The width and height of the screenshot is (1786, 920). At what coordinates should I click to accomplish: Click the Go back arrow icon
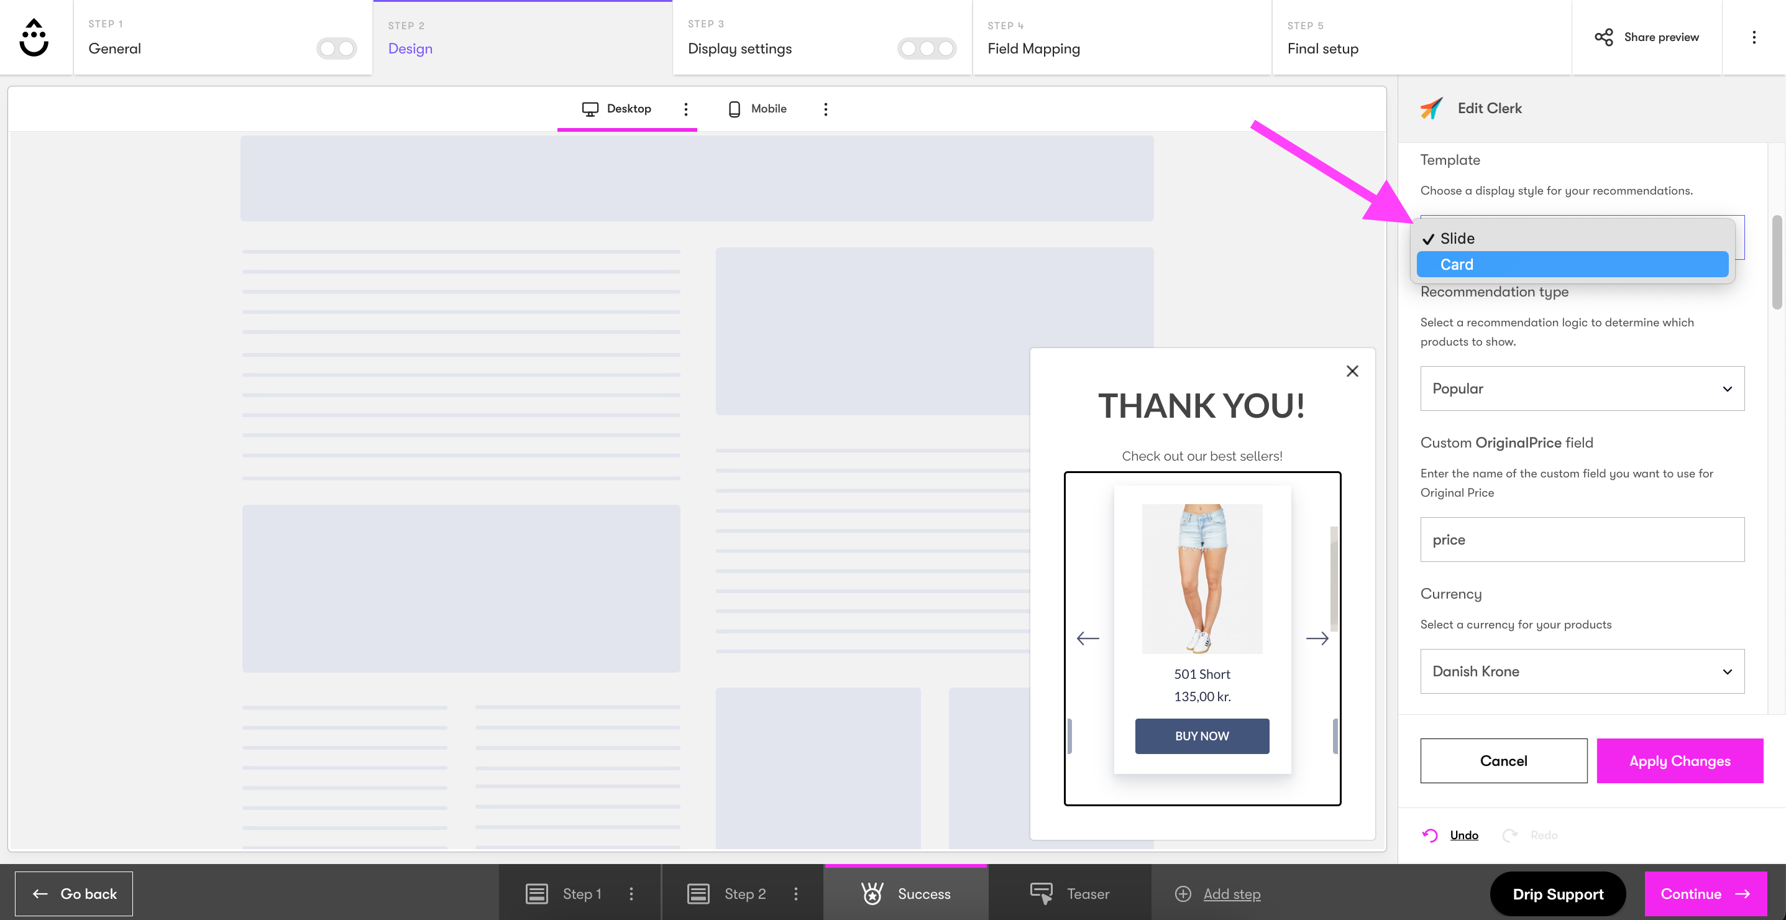40,894
